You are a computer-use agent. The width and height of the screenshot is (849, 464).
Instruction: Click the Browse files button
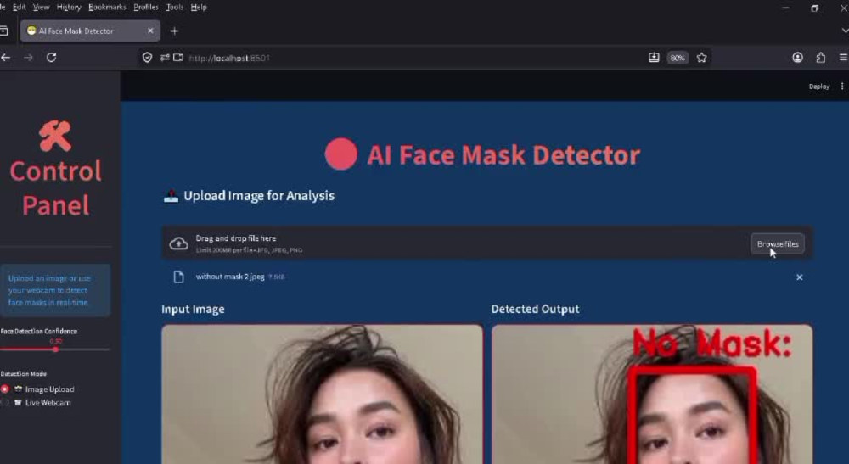[778, 244]
